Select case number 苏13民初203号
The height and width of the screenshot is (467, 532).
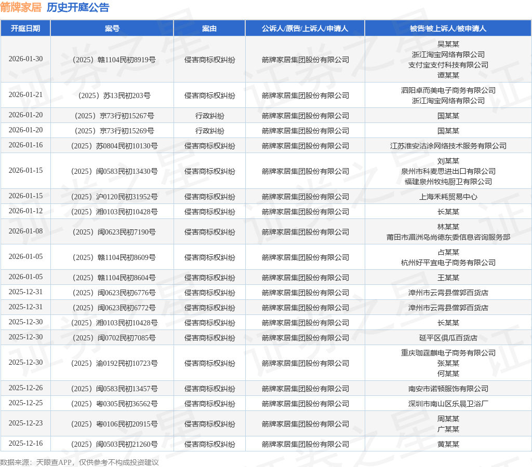(114, 95)
